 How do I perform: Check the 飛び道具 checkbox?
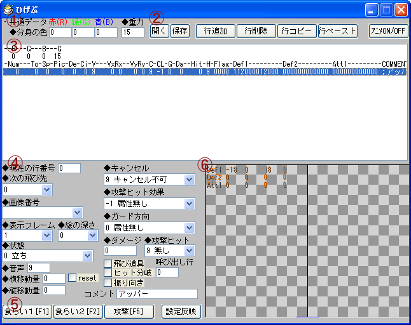[x=108, y=263]
